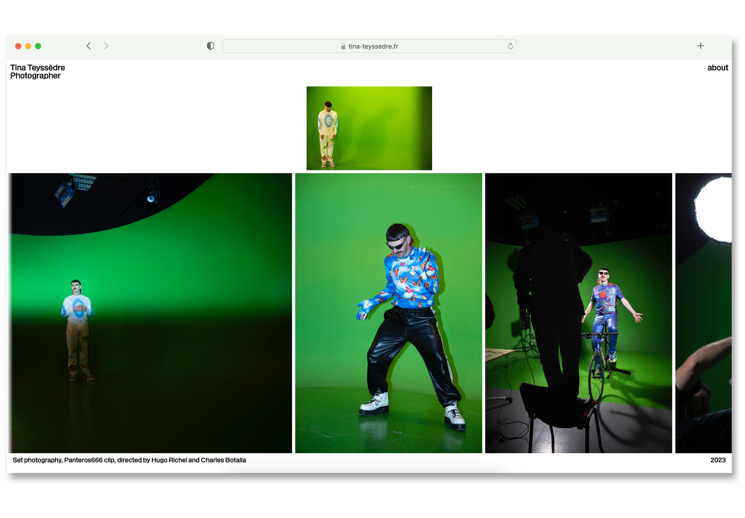Close the window with the red button
The image size is (745, 518).
coord(18,46)
